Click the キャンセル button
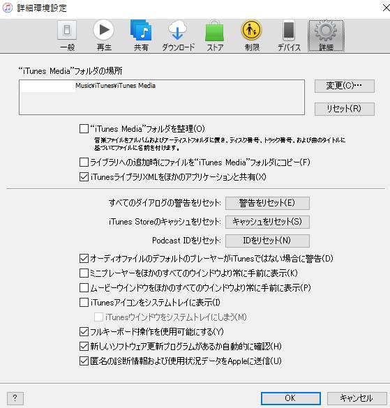Screen dimensions: 390x408 [357, 398]
